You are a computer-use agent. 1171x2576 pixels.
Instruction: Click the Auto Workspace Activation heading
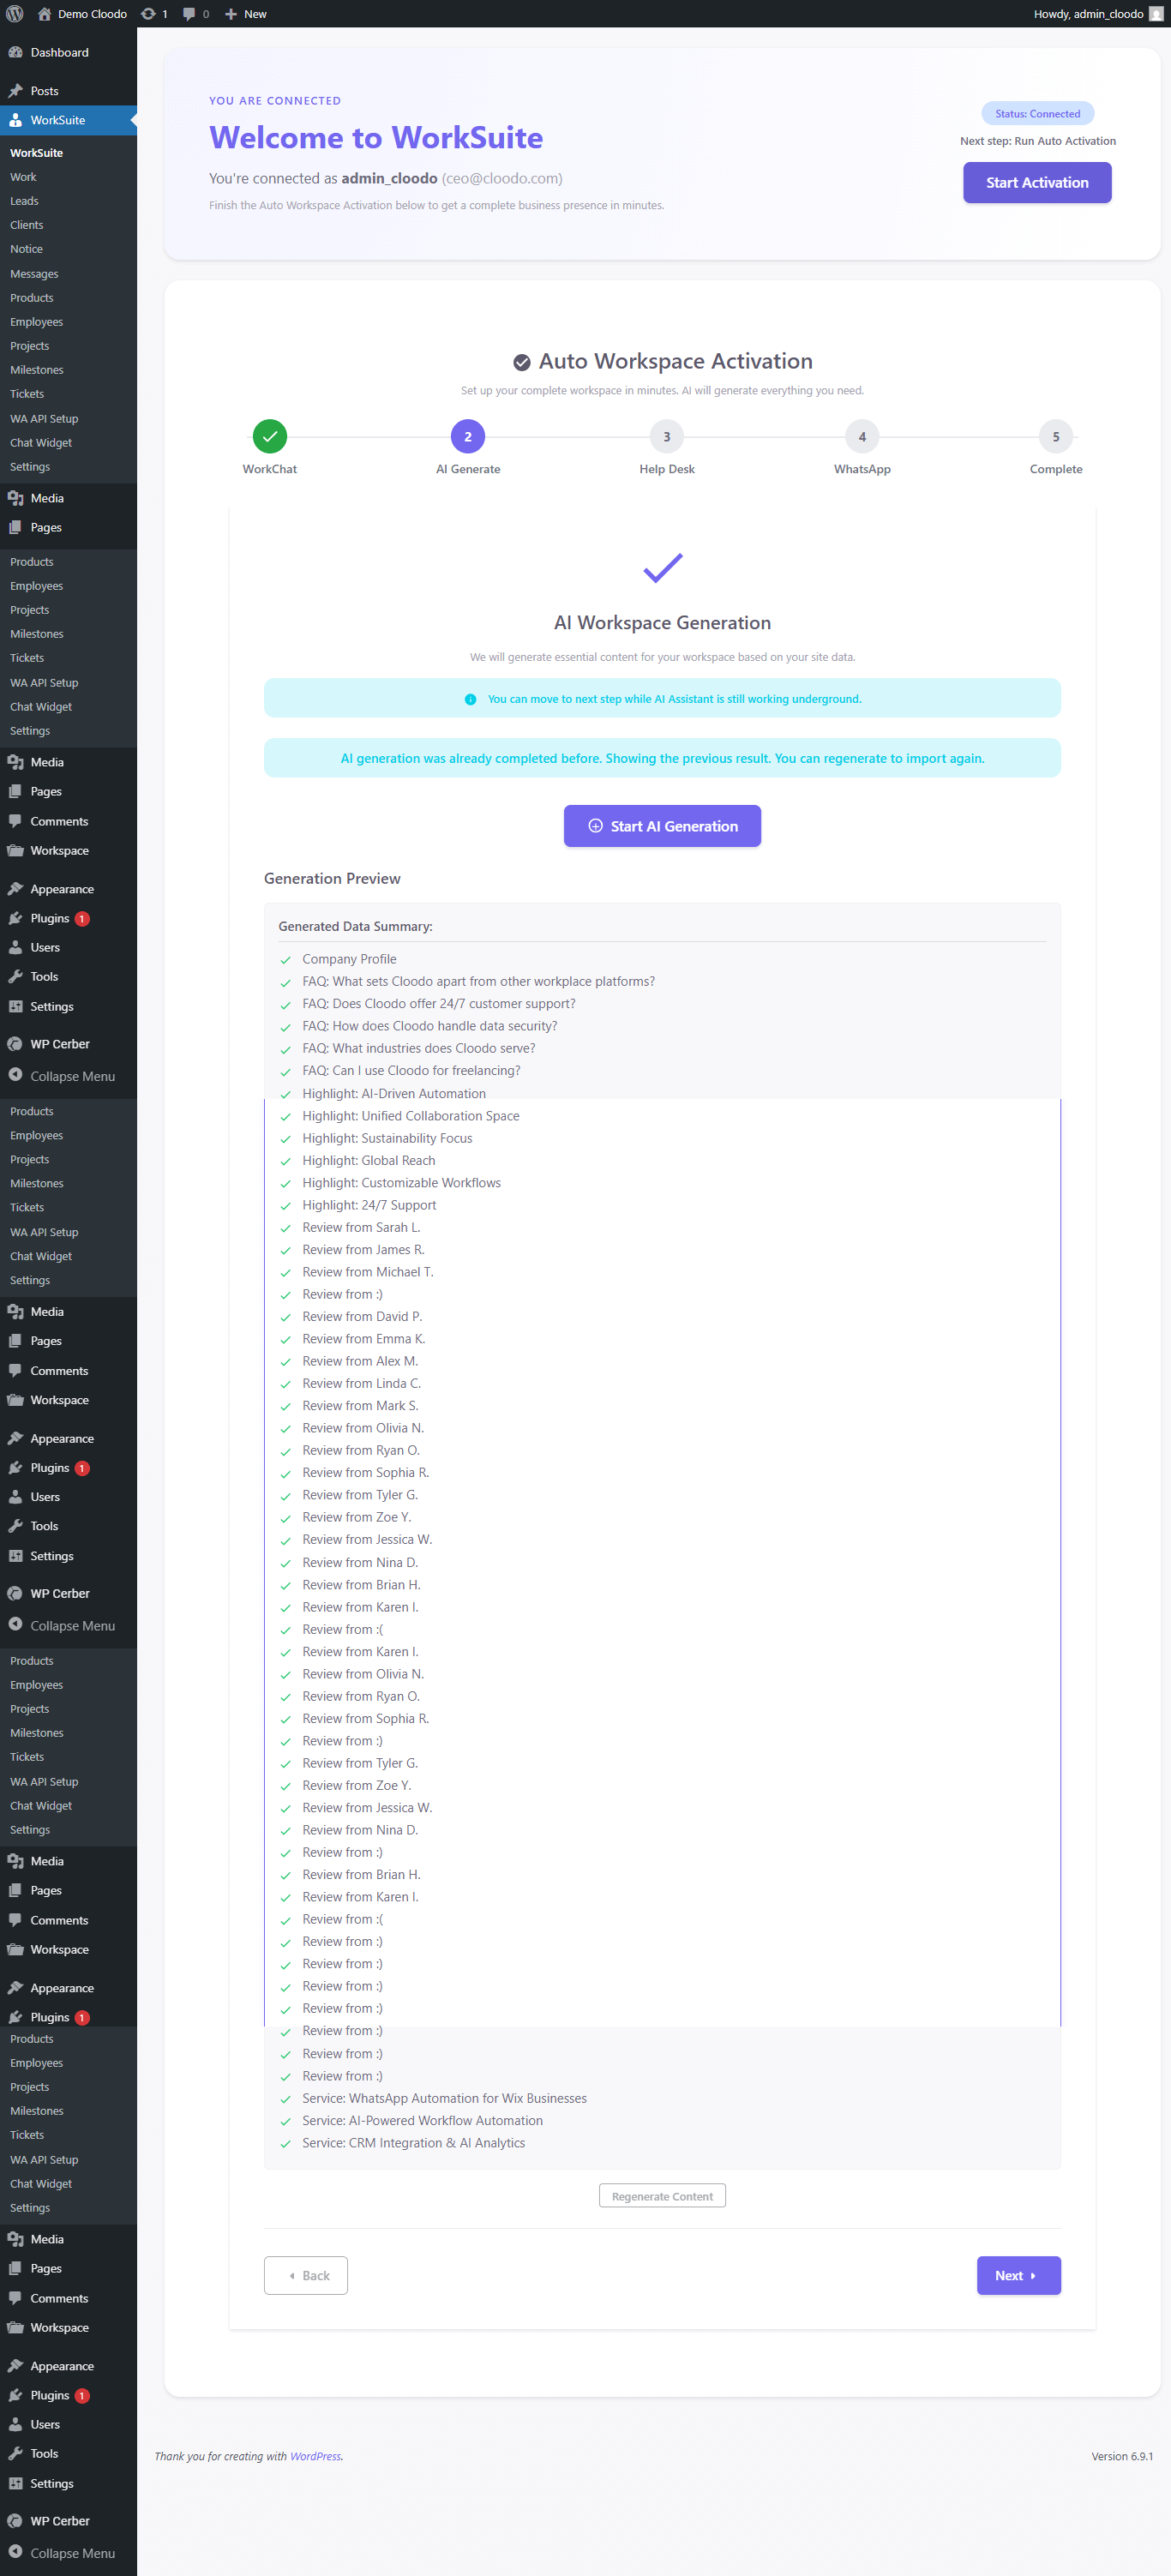(x=662, y=361)
